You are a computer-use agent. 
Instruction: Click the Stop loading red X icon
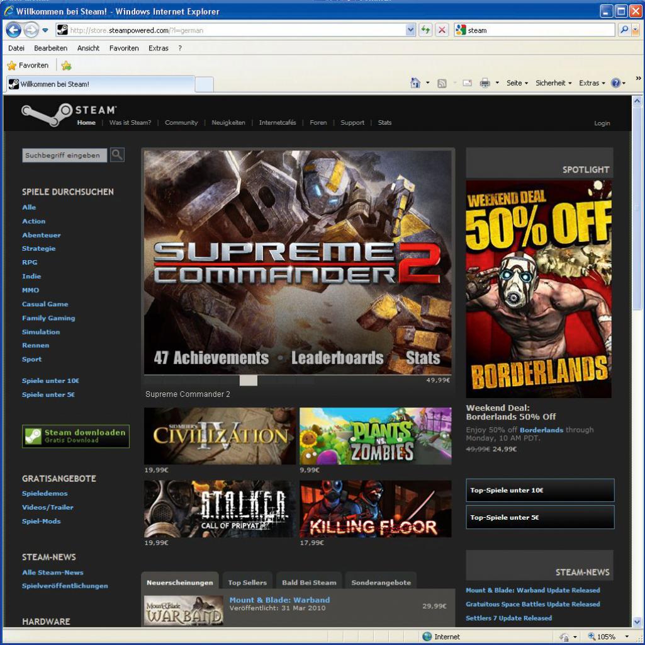442,30
